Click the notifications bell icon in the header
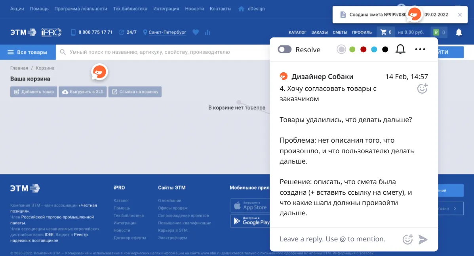 pos(458,32)
